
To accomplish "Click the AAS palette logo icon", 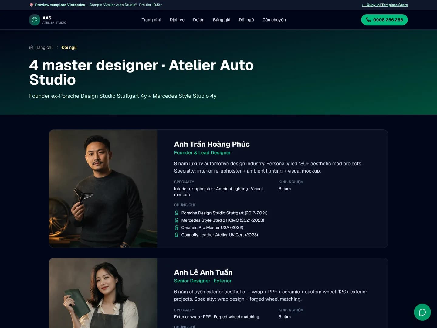I will pyautogui.click(x=35, y=20).
